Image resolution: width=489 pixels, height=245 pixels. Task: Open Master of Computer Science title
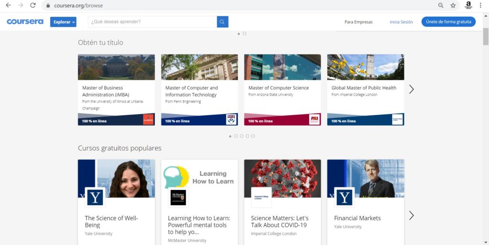pos(278,88)
